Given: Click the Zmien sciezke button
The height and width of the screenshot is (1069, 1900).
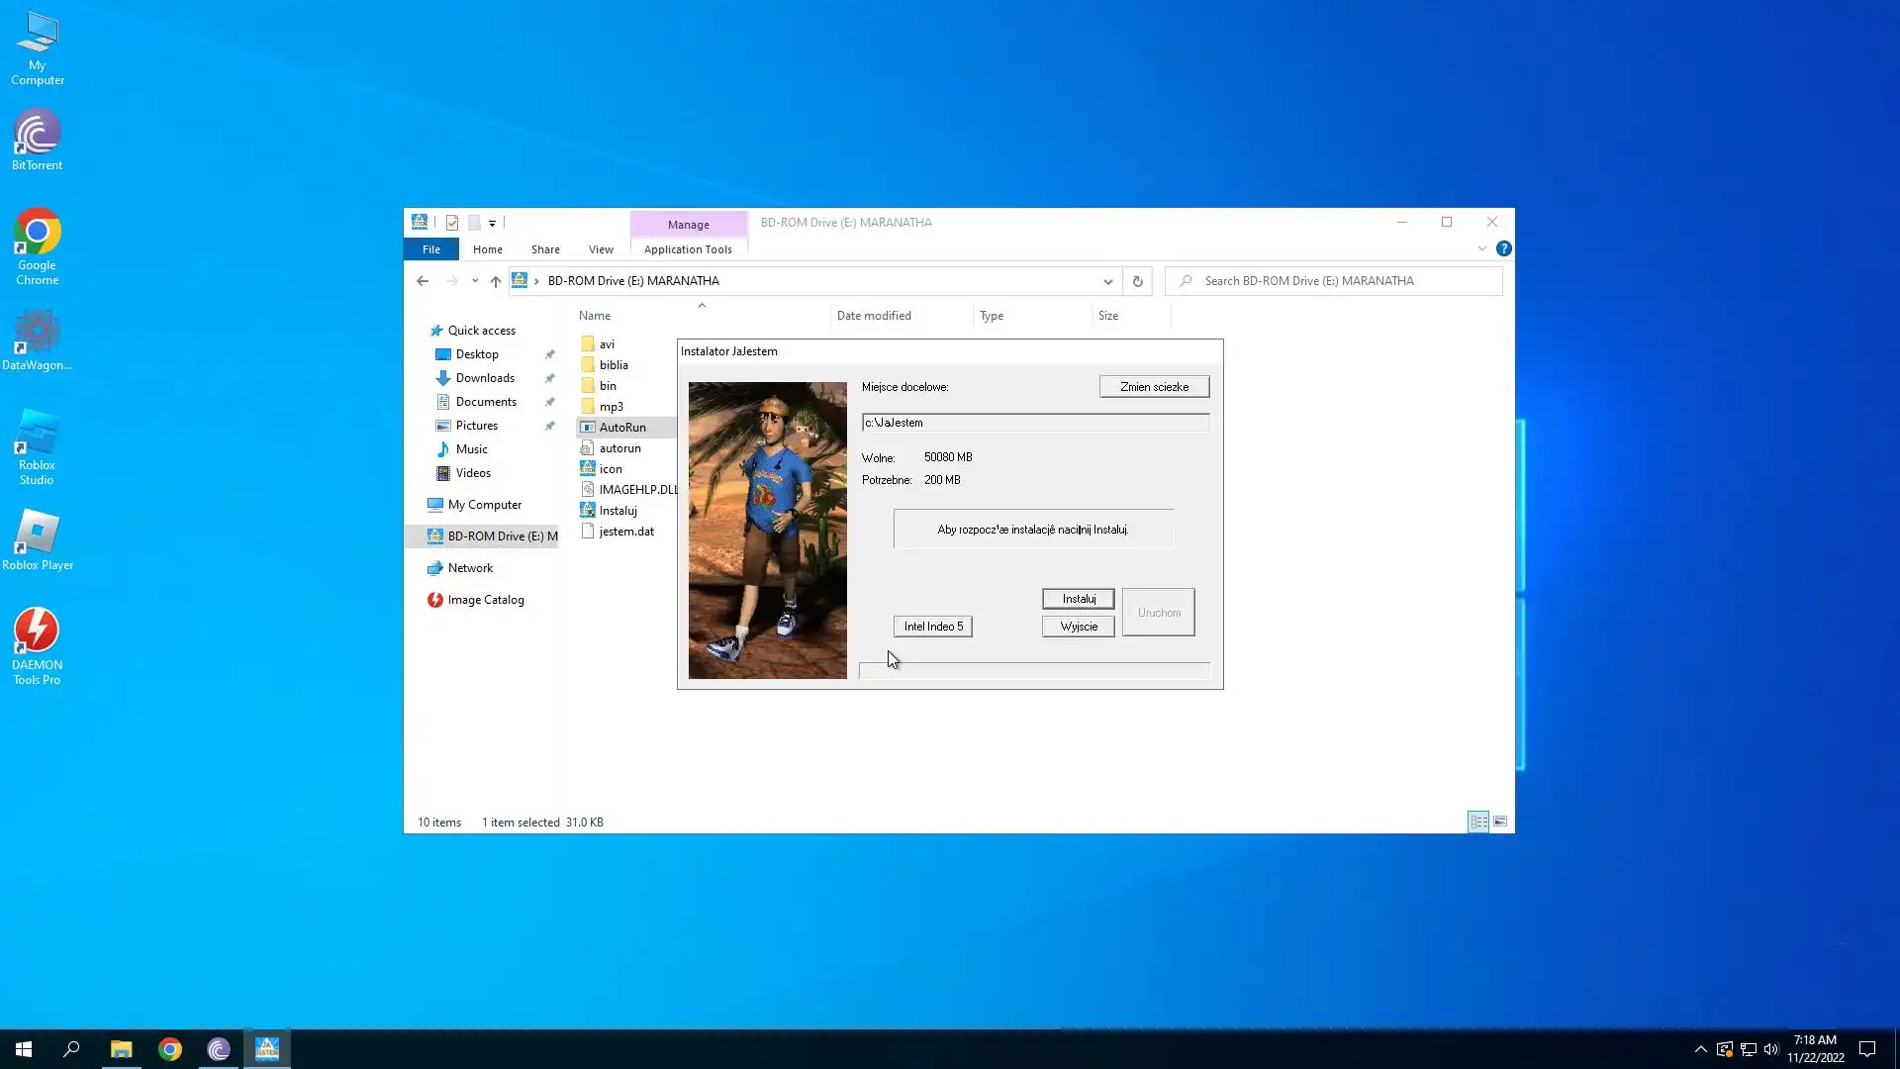Looking at the screenshot, I should pos(1154,387).
